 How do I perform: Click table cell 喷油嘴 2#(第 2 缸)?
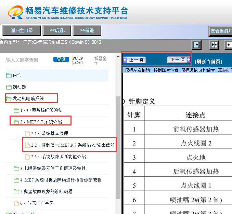point(196,200)
